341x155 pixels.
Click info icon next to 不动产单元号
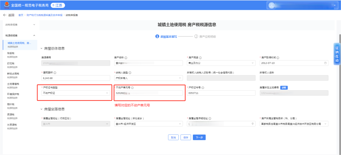pos(132,88)
